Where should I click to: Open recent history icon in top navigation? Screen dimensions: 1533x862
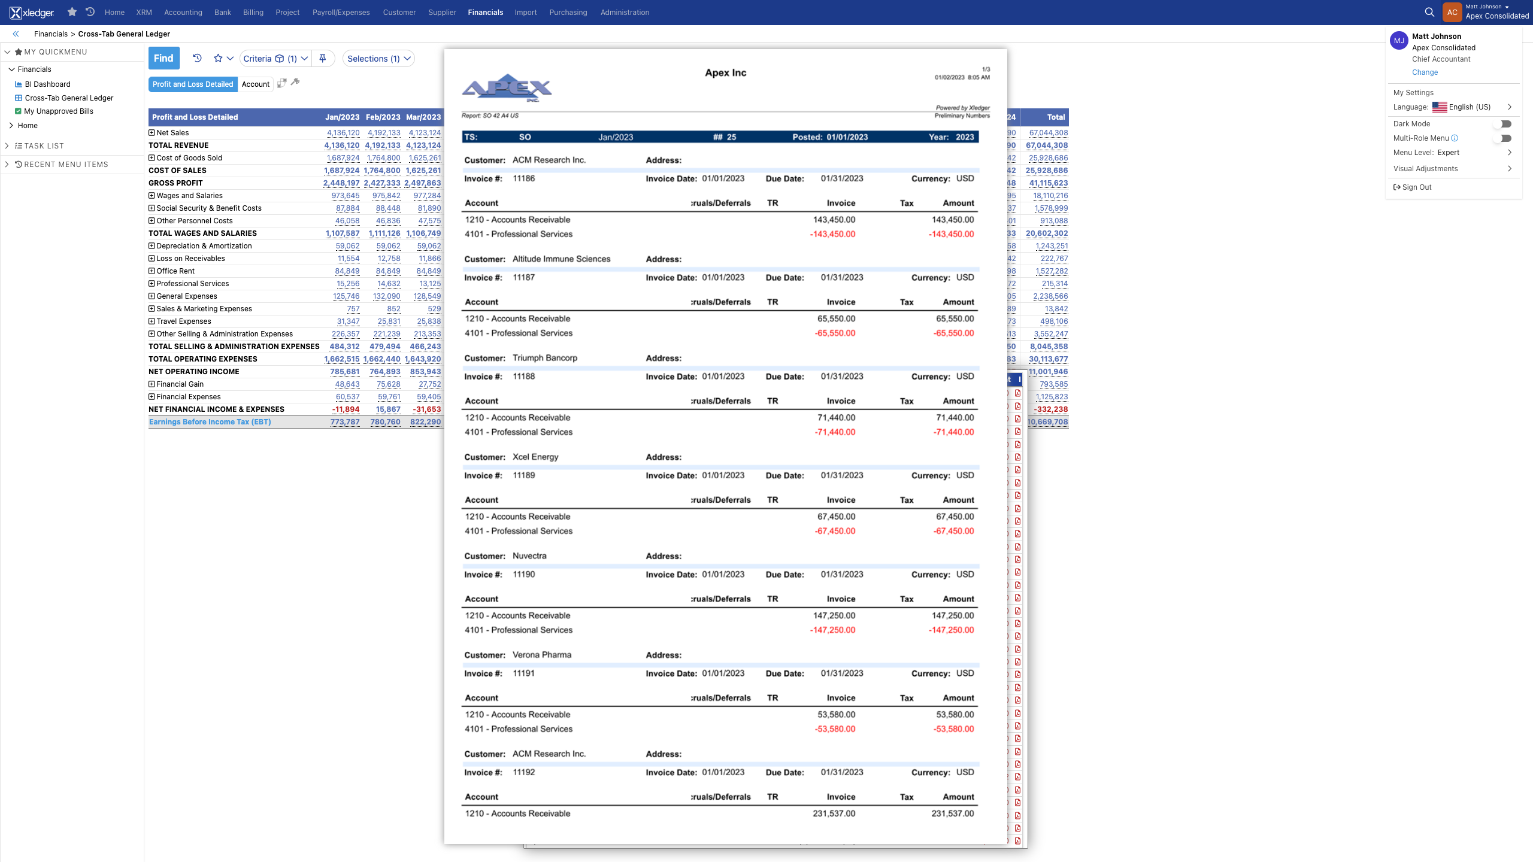pos(90,12)
